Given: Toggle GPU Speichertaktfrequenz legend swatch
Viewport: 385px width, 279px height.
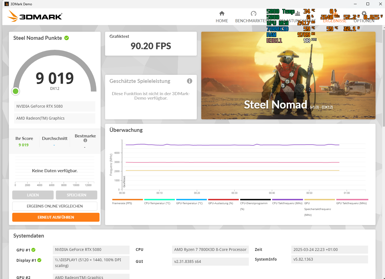Looking at the screenshot, I should [x=320, y=199].
